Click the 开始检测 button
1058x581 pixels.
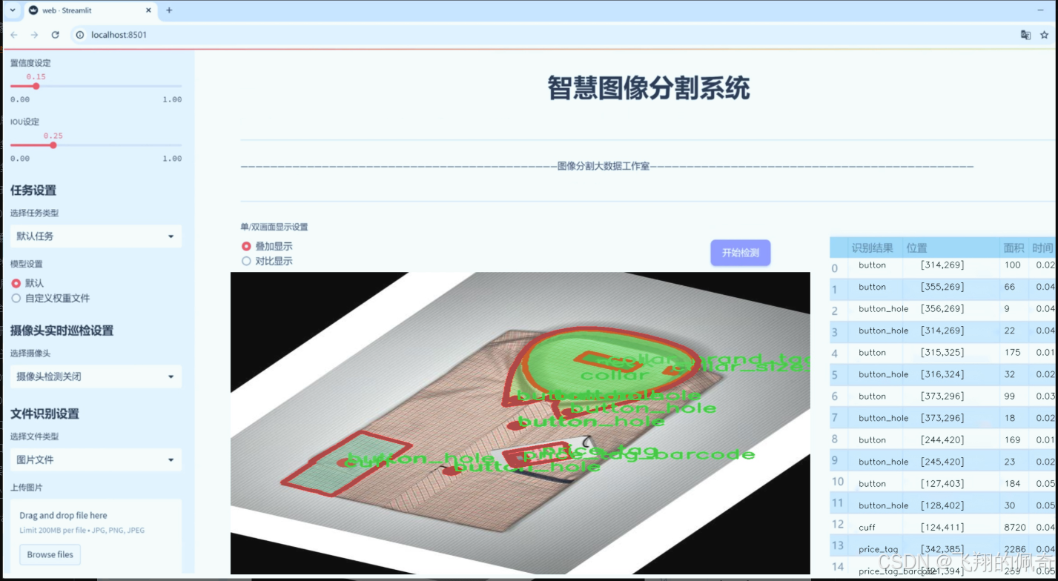[740, 253]
